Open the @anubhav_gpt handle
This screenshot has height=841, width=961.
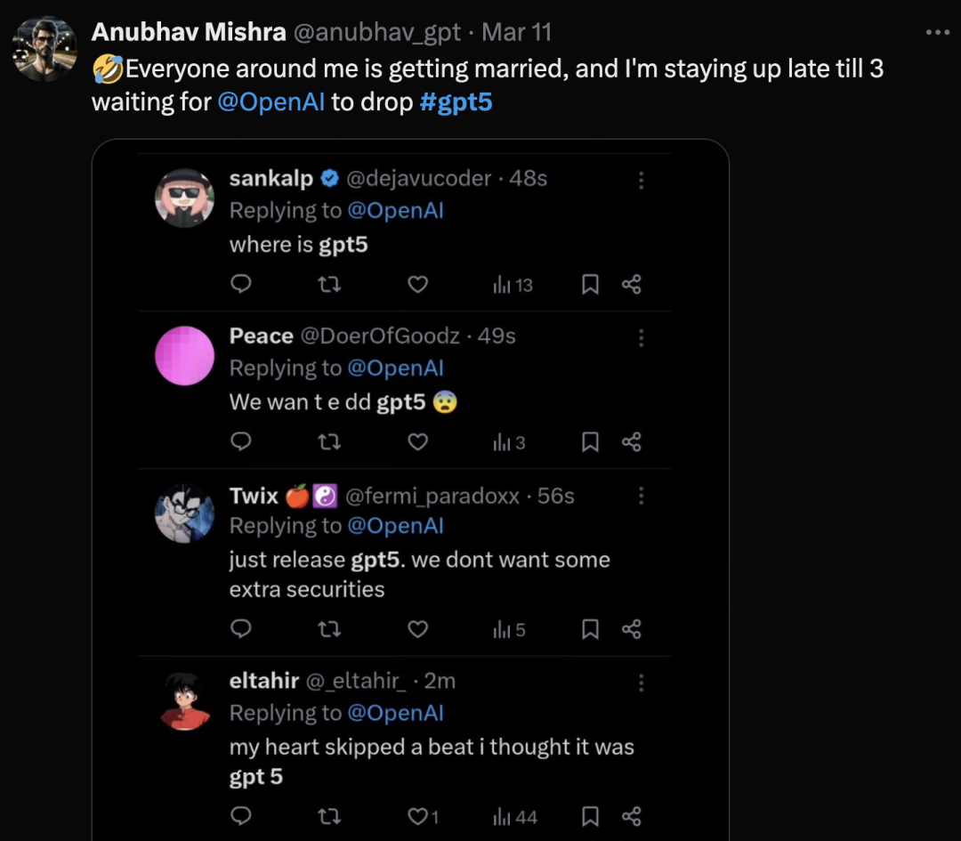tap(377, 33)
